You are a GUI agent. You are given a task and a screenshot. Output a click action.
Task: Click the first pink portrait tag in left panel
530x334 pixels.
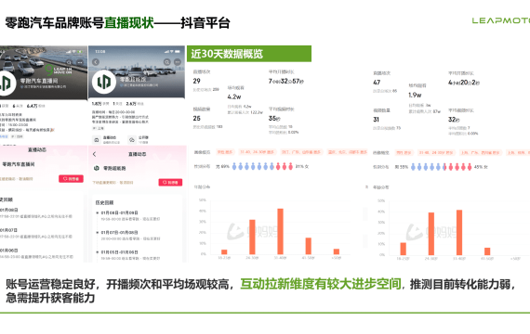point(225,152)
